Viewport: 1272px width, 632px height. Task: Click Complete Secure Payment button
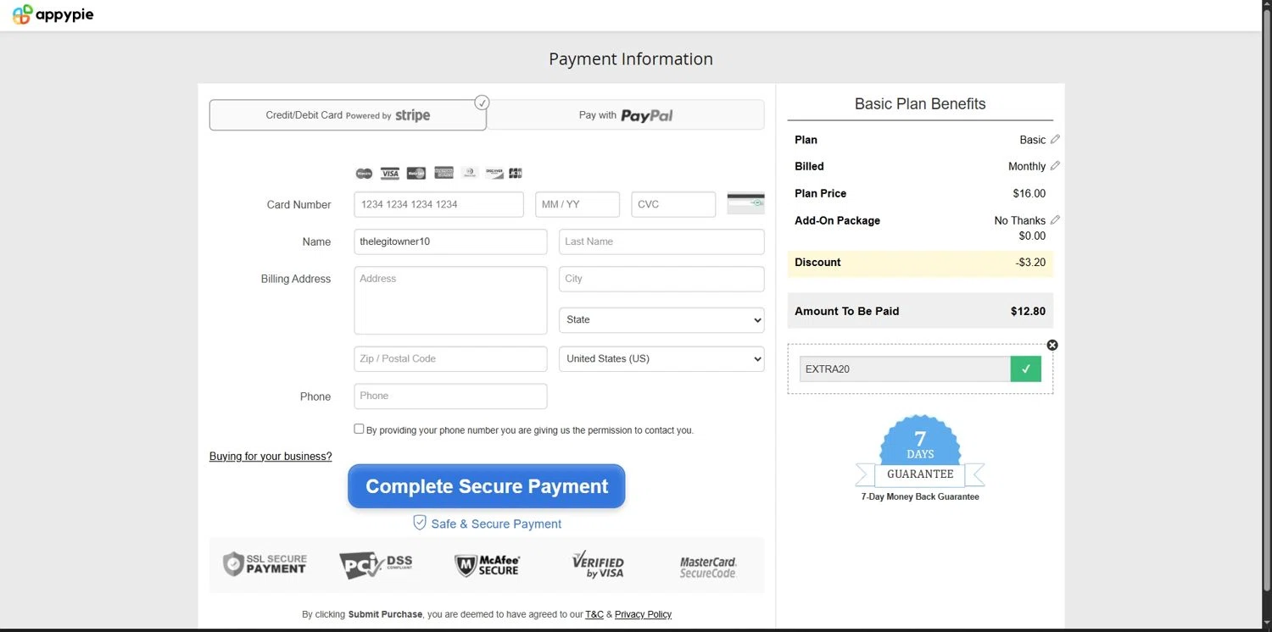point(487,486)
